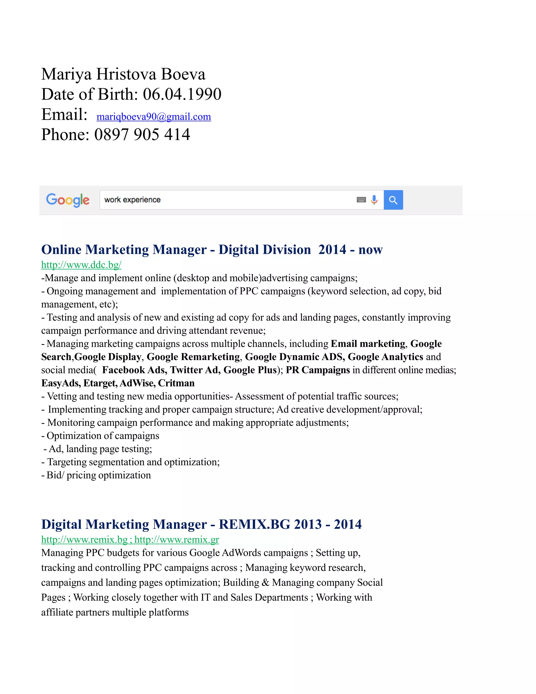Image resolution: width=536 pixels, height=694 pixels.
Task: Click the 'affiliate partners multiple platforms' line
Action: [x=115, y=612]
